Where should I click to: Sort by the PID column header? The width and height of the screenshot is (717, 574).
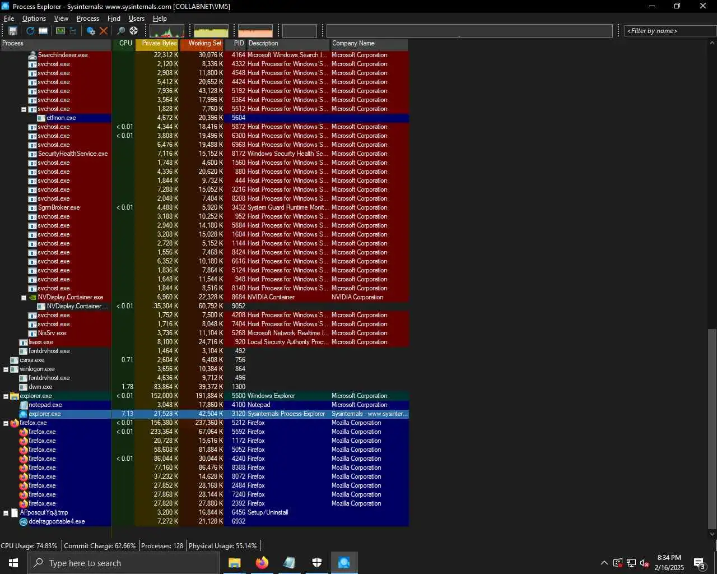(236, 44)
